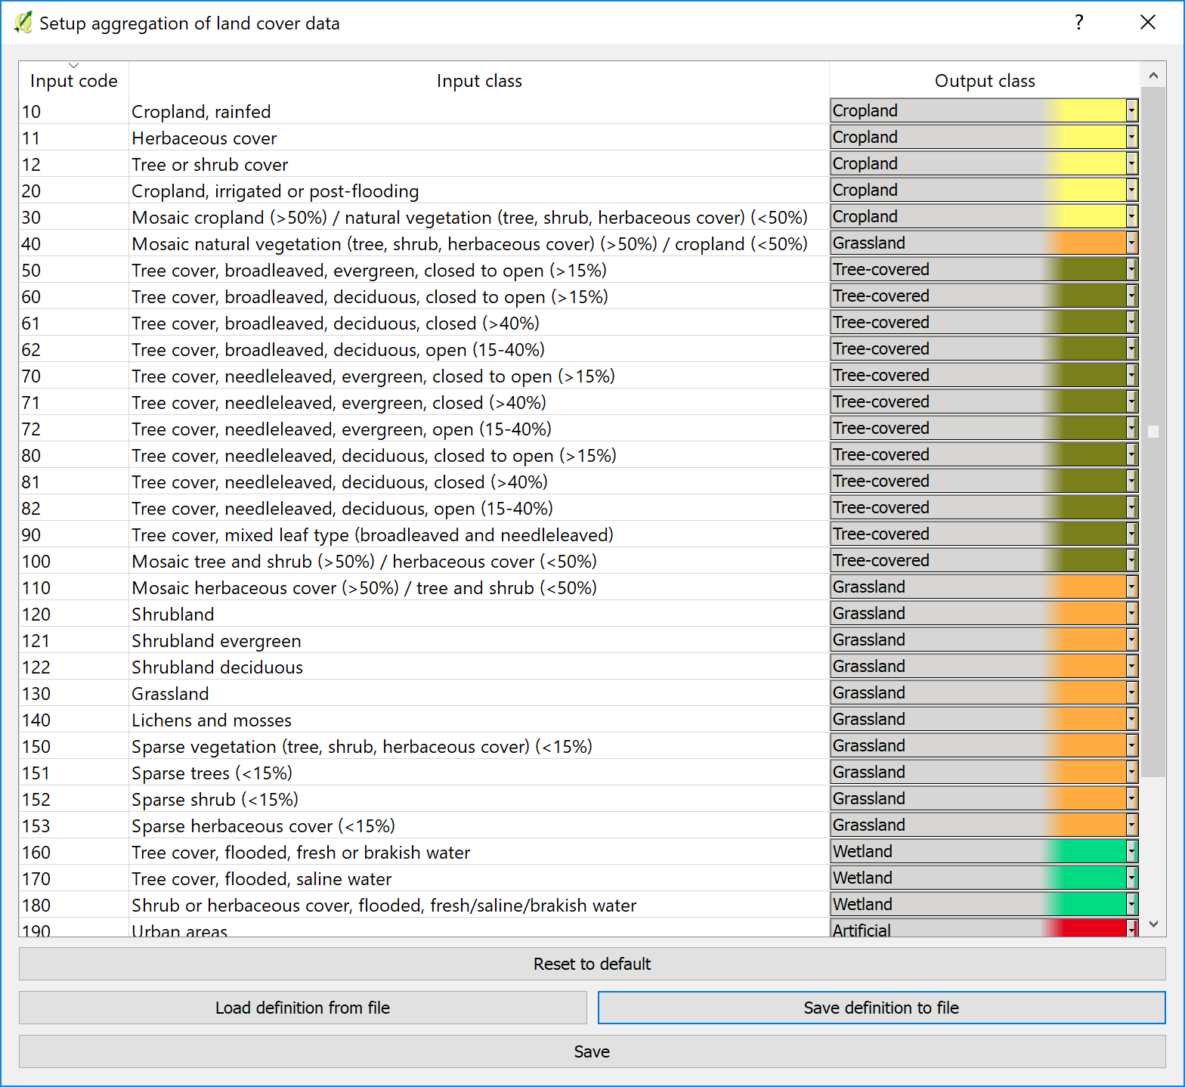Expand output class combo for code 170 saline water
This screenshot has height=1087, width=1185.
tap(984, 878)
